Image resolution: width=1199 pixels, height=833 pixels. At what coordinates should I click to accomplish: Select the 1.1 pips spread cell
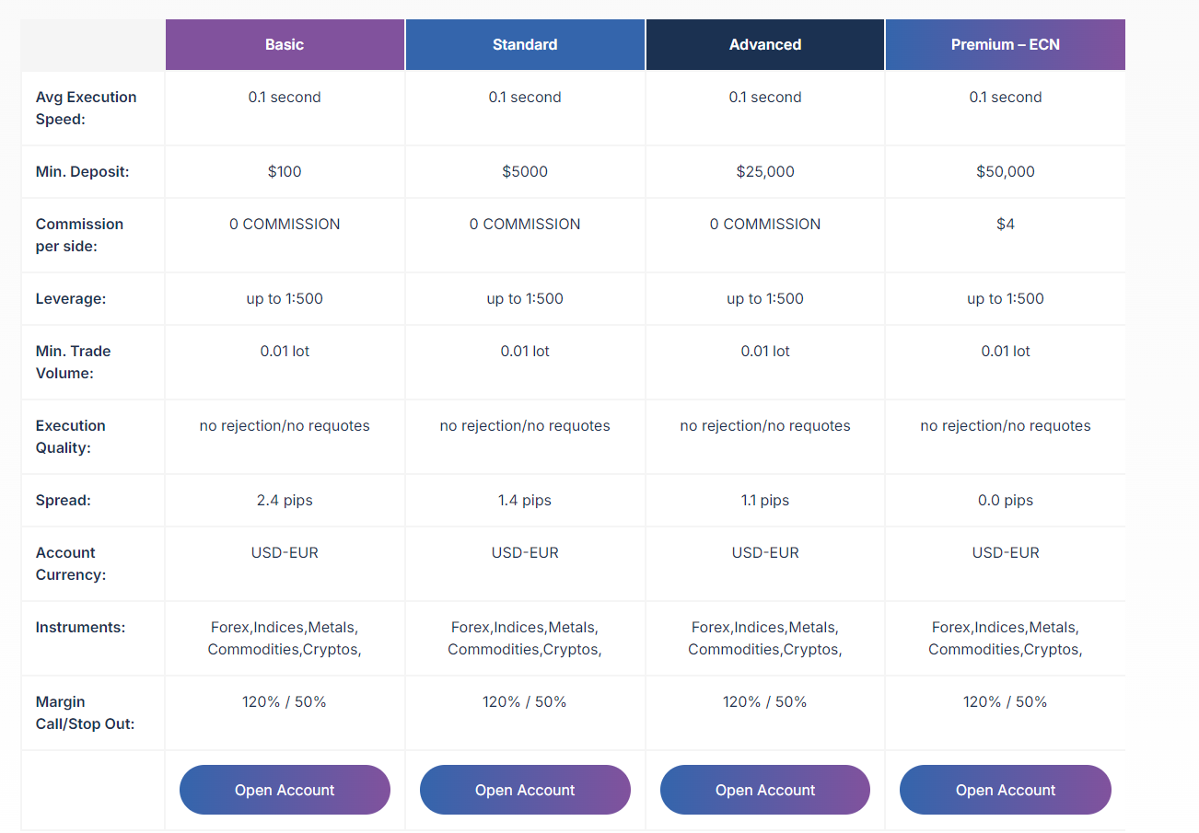(765, 500)
